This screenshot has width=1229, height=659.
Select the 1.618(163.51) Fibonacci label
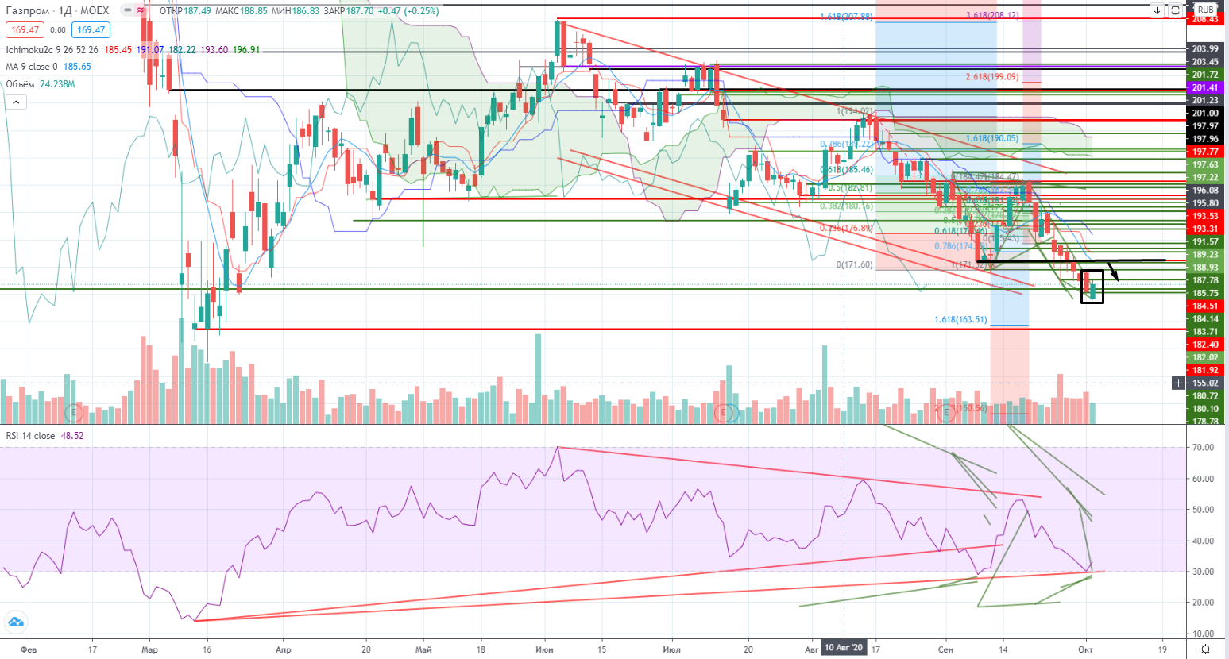tap(960, 319)
